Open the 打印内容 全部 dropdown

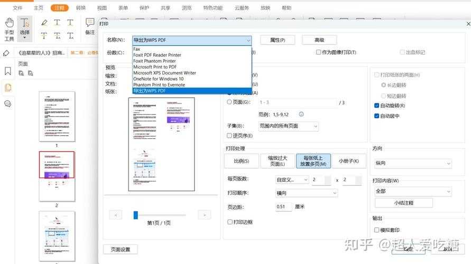[x=413, y=191]
